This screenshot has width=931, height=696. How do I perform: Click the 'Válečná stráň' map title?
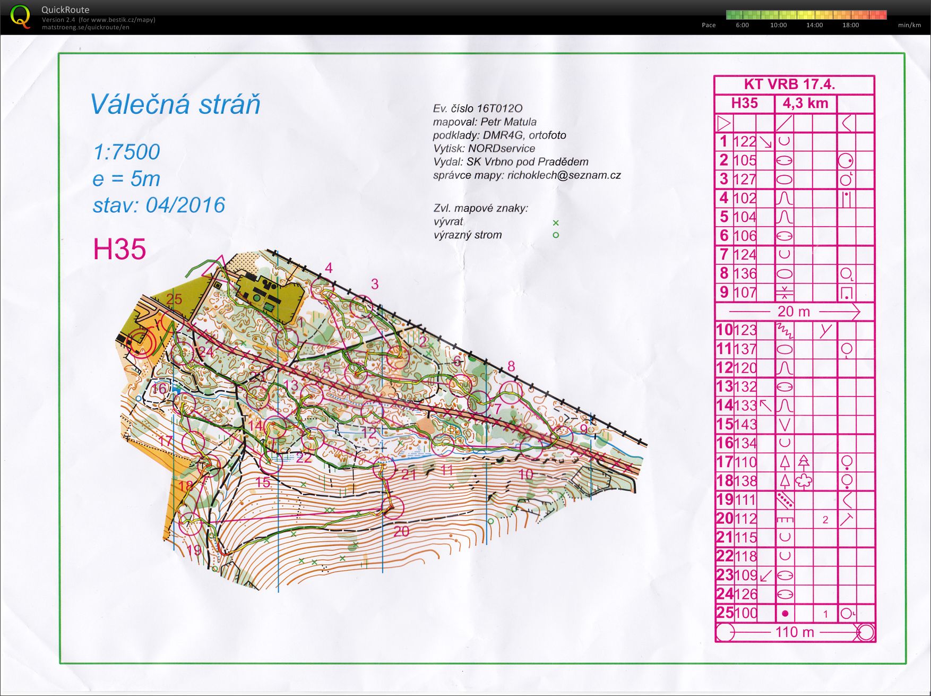(175, 104)
